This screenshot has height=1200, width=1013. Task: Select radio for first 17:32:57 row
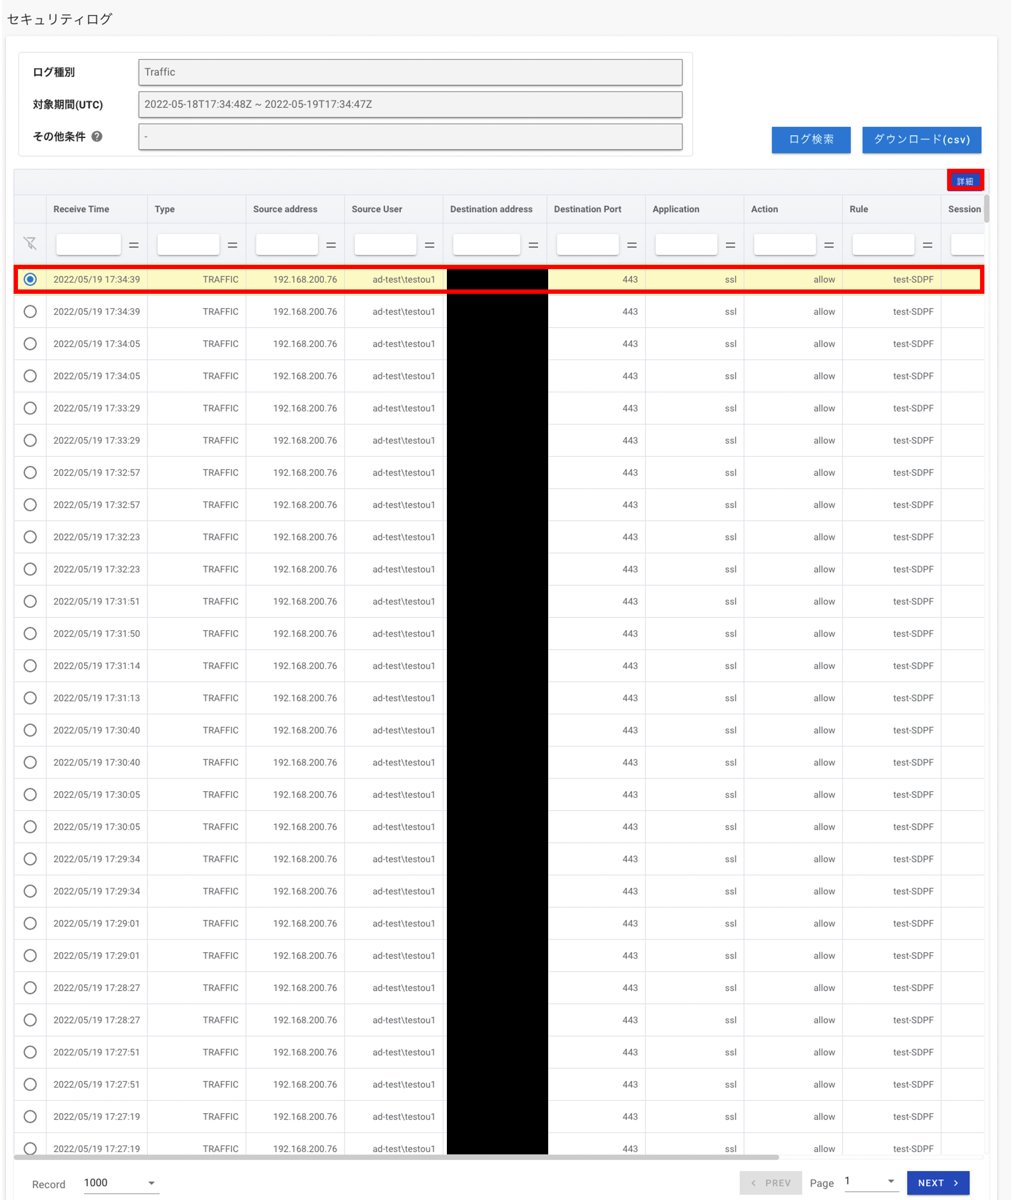(31, 472)
